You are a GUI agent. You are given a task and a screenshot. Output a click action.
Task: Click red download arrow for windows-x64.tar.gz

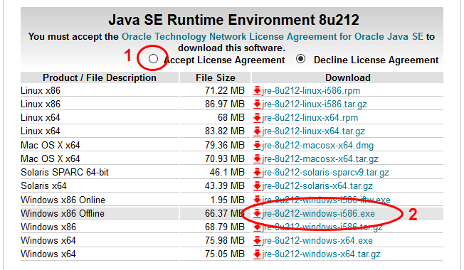[x=257, y=254]
